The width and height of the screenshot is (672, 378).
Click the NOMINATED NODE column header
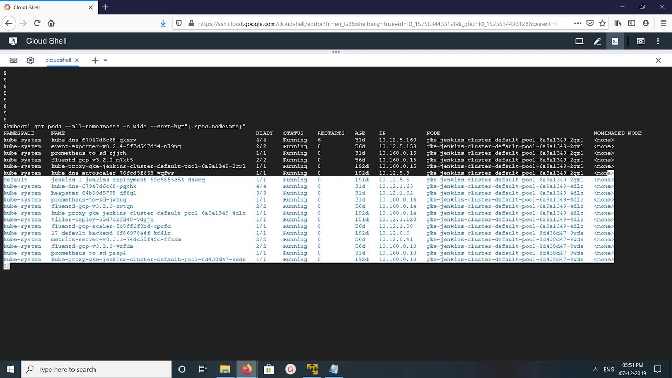[x=617, y=133]
